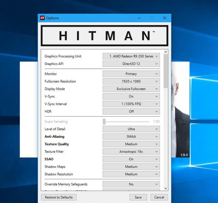Open the Override Memory Safeguards dropdown
Screen dimensions: 218x203
(x=131, y=184)
